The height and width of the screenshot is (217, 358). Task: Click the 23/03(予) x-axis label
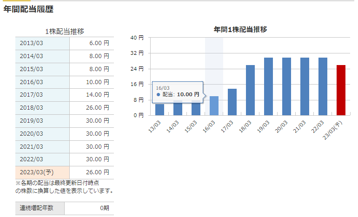332,130
